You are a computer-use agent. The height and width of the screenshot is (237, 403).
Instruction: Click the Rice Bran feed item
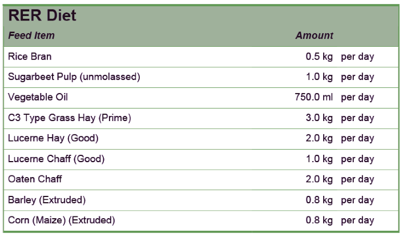click(x=30, y=57)
